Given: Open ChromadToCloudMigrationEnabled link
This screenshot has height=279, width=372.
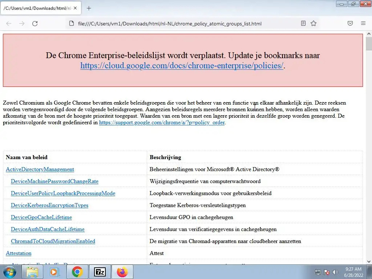Looking at the screenshot, I should tap(53, 241).
